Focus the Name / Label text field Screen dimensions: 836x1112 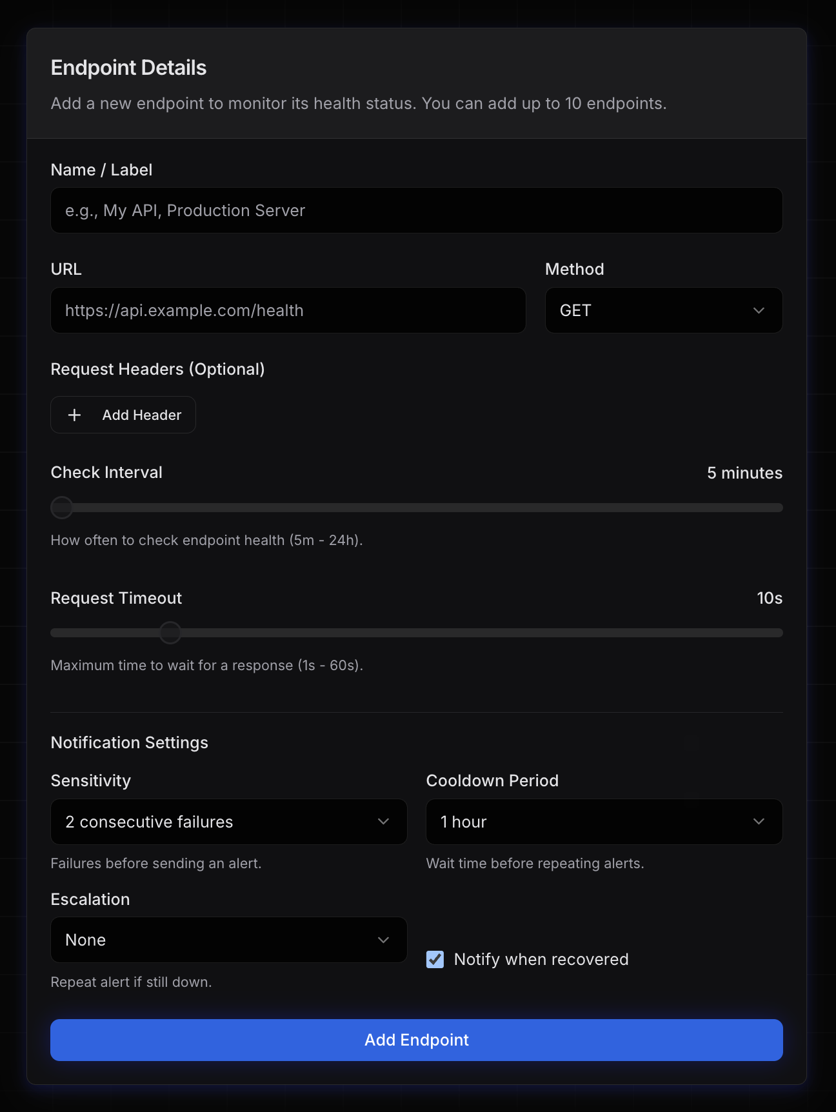(x=417, y=210)
